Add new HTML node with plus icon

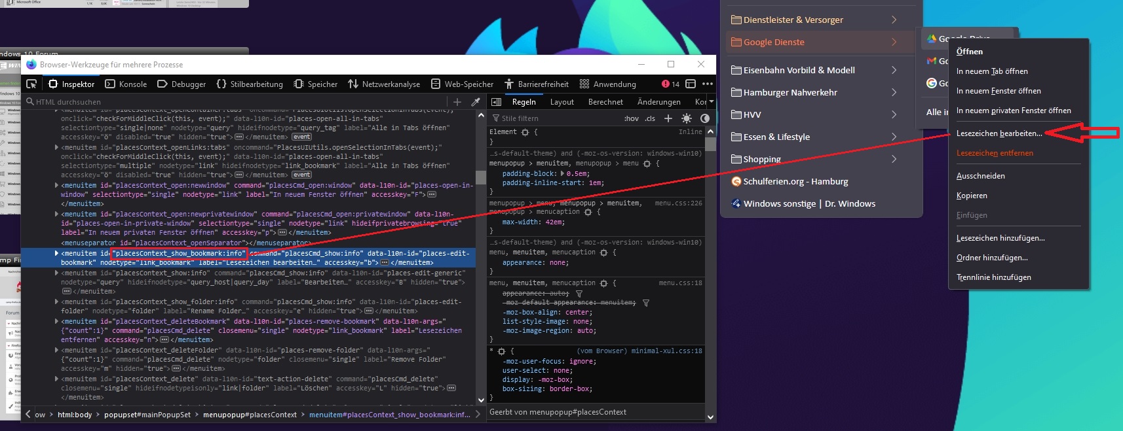click(x=457, y=102)
